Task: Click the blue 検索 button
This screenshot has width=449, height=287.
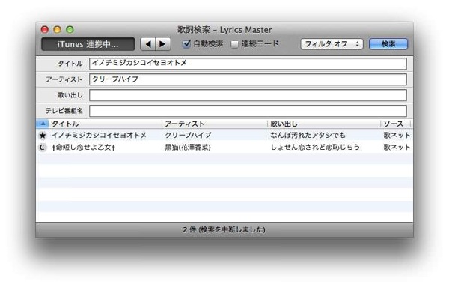Action: coord(388,44)
